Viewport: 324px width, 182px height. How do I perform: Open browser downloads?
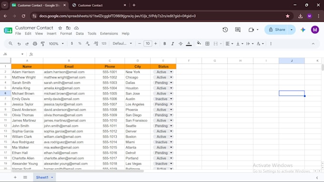[x=300, y=16]
